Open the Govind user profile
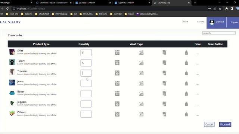Screen dimensions: 239x134 pyautogui.click(x=217, y=22)
